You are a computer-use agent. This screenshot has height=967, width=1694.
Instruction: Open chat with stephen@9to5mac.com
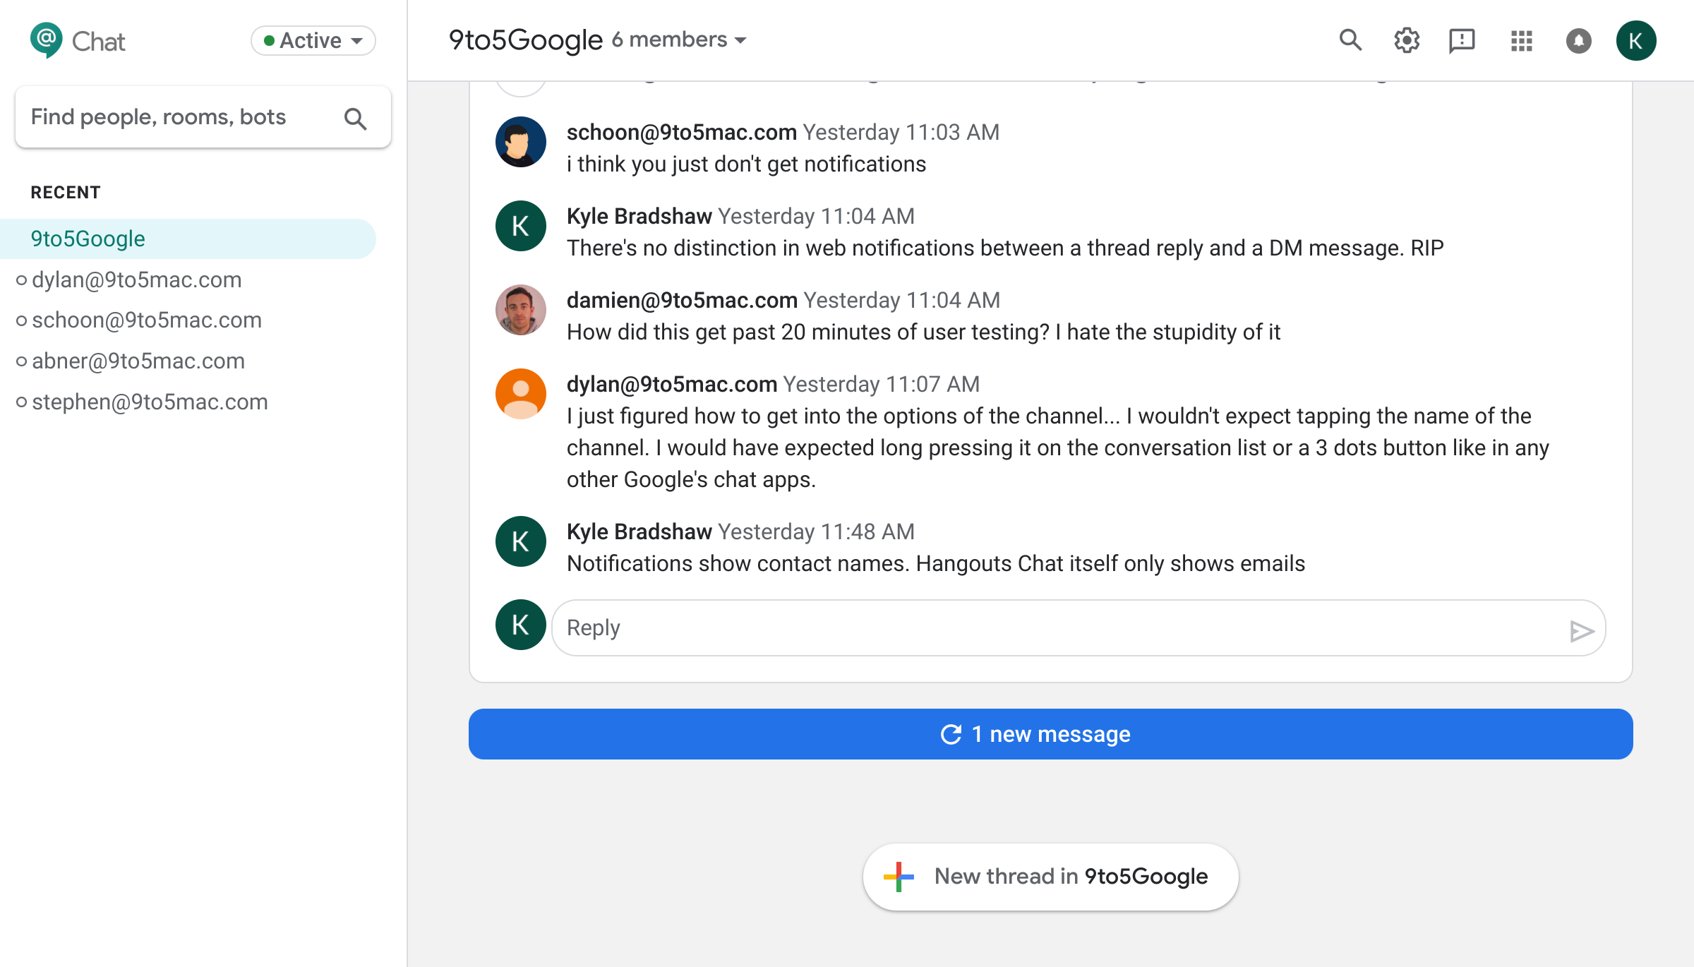[x=150, y=402]
